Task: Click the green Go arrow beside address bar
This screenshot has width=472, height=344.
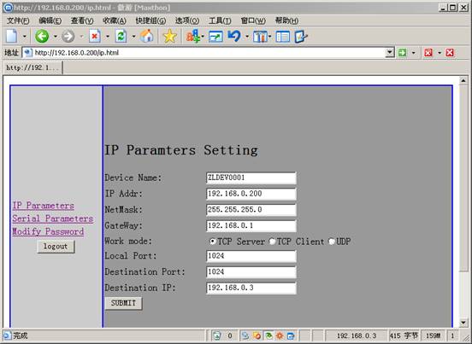Action: pyautogui.click(x=402, y=53)
